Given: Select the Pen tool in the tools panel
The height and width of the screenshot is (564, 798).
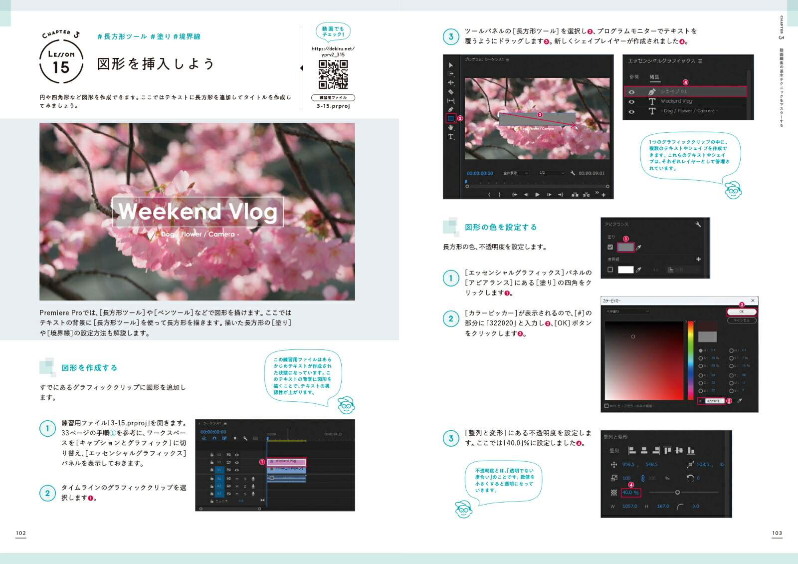Looking at the screenshot, I should coord(451,109).
